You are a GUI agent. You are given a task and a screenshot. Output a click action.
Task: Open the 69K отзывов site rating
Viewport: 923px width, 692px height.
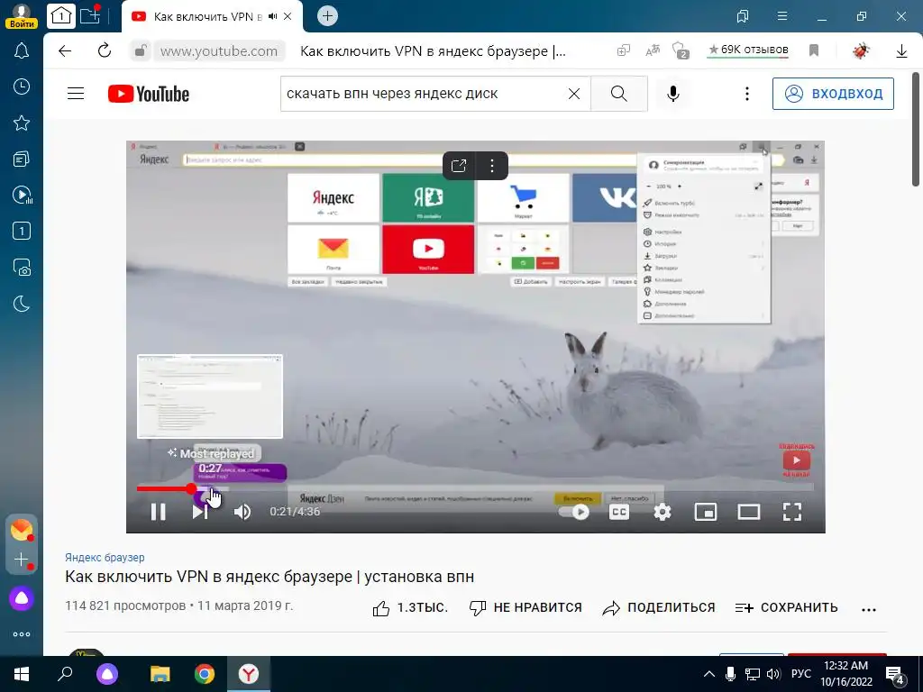[x=747, y=50]
